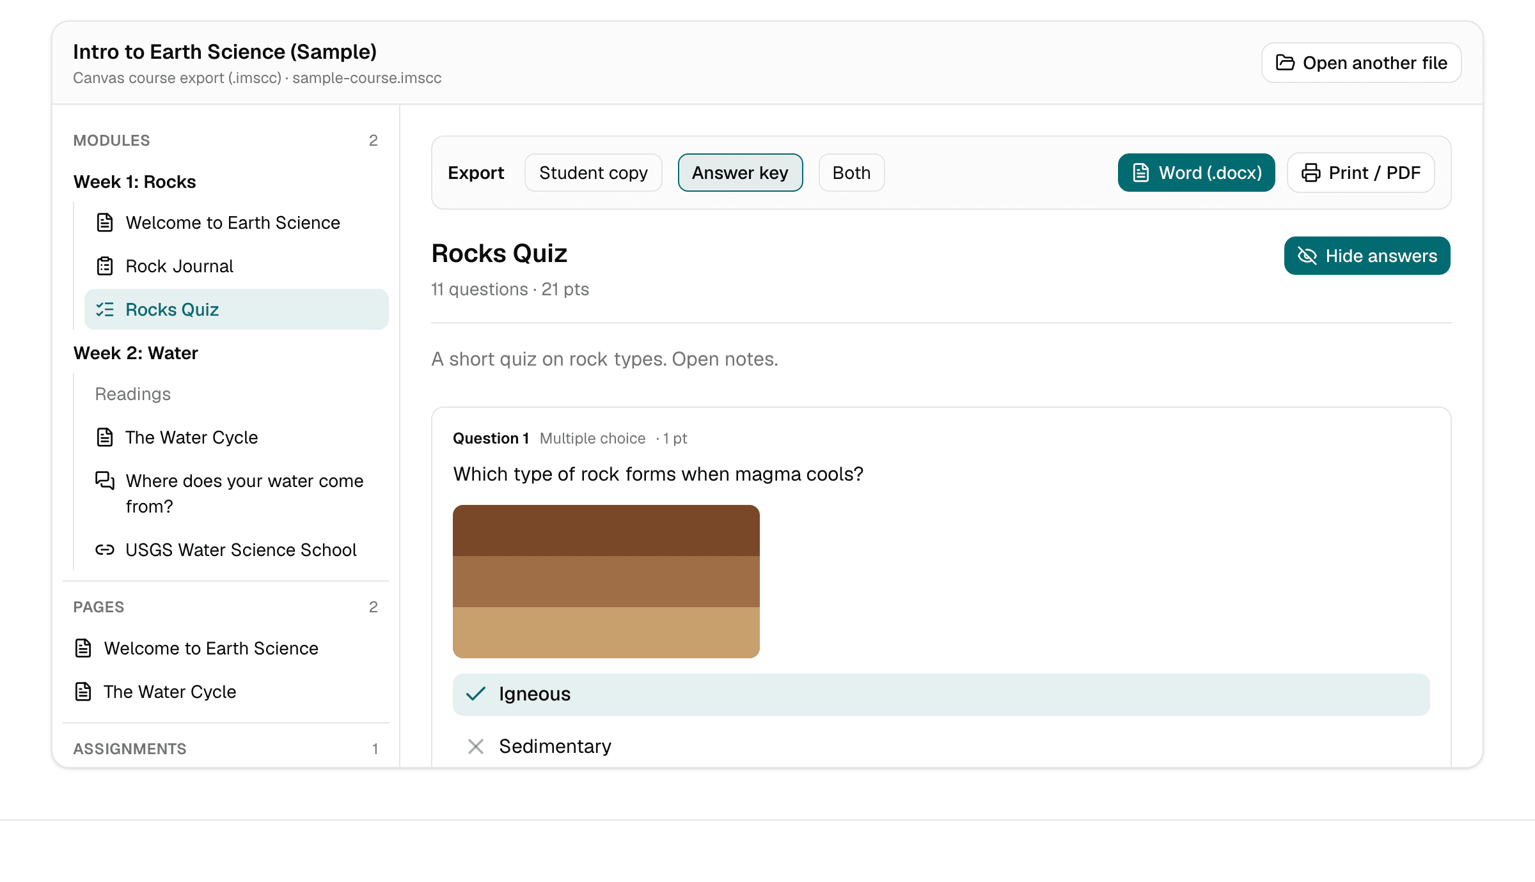This screenshot has height=882, width=1535.
Task: Collapse the Week 1: Rocks module
Action: (x=135, y=182)
